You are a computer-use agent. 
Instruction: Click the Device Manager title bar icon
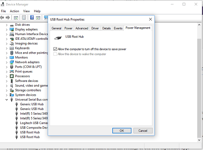tap(2, 4)
